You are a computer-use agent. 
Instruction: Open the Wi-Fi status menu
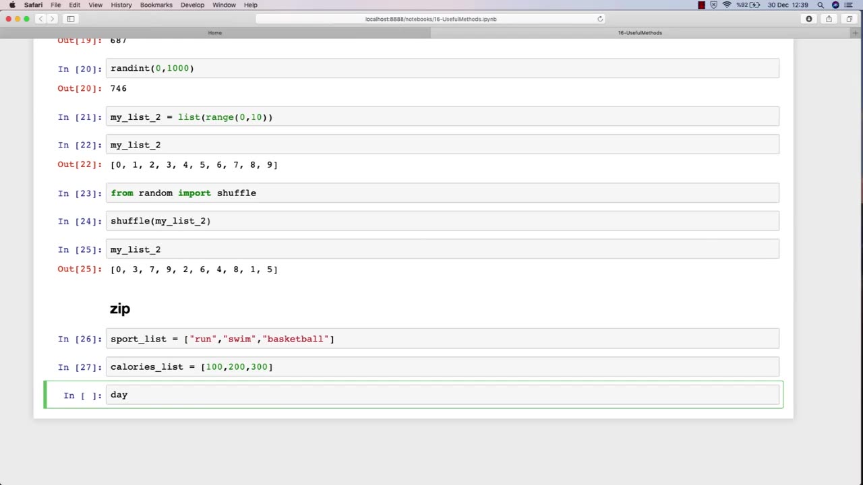tap(727, 5)
